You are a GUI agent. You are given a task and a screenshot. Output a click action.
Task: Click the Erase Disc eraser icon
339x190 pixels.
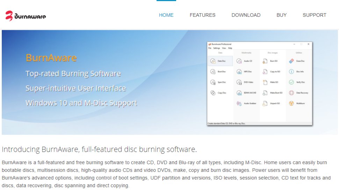pyautogui.click(x=291, y=61)
